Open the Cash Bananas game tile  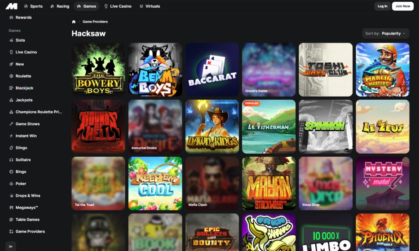tap(269, 232)
